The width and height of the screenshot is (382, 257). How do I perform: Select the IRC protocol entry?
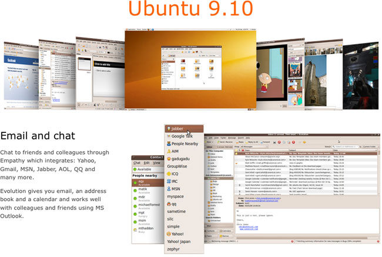pos(175,181)
